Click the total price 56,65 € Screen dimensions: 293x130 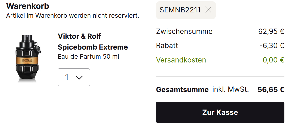coord(271,90)
